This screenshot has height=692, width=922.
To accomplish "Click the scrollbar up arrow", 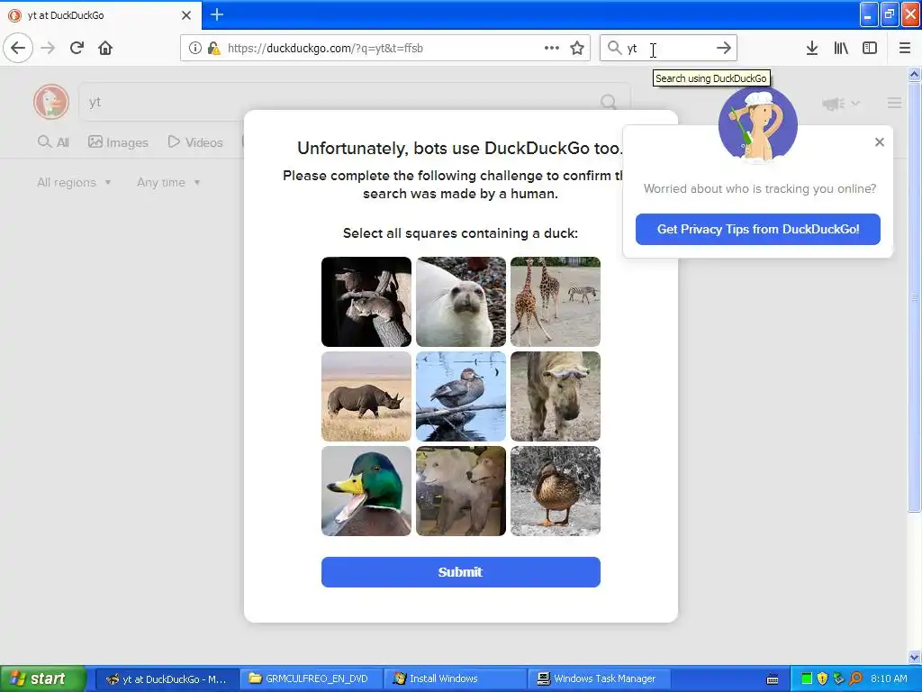I will (x=915, y=74).
